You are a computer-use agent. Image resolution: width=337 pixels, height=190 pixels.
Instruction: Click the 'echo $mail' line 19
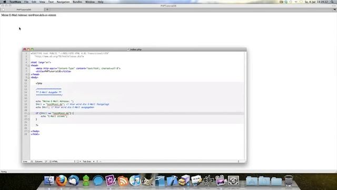pyautogui.click(x=65, y=107)
